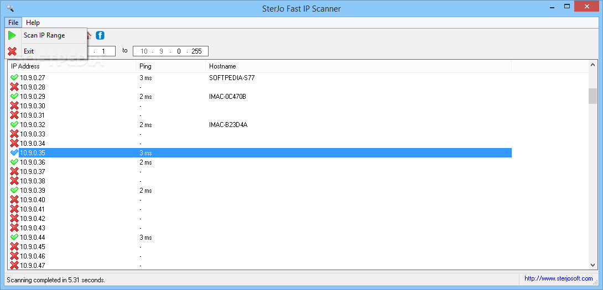Click the red cross icon for 10.9.0.38
This screenshot has height=290, width=603.
pyautogui.click(x=14, y=181)
